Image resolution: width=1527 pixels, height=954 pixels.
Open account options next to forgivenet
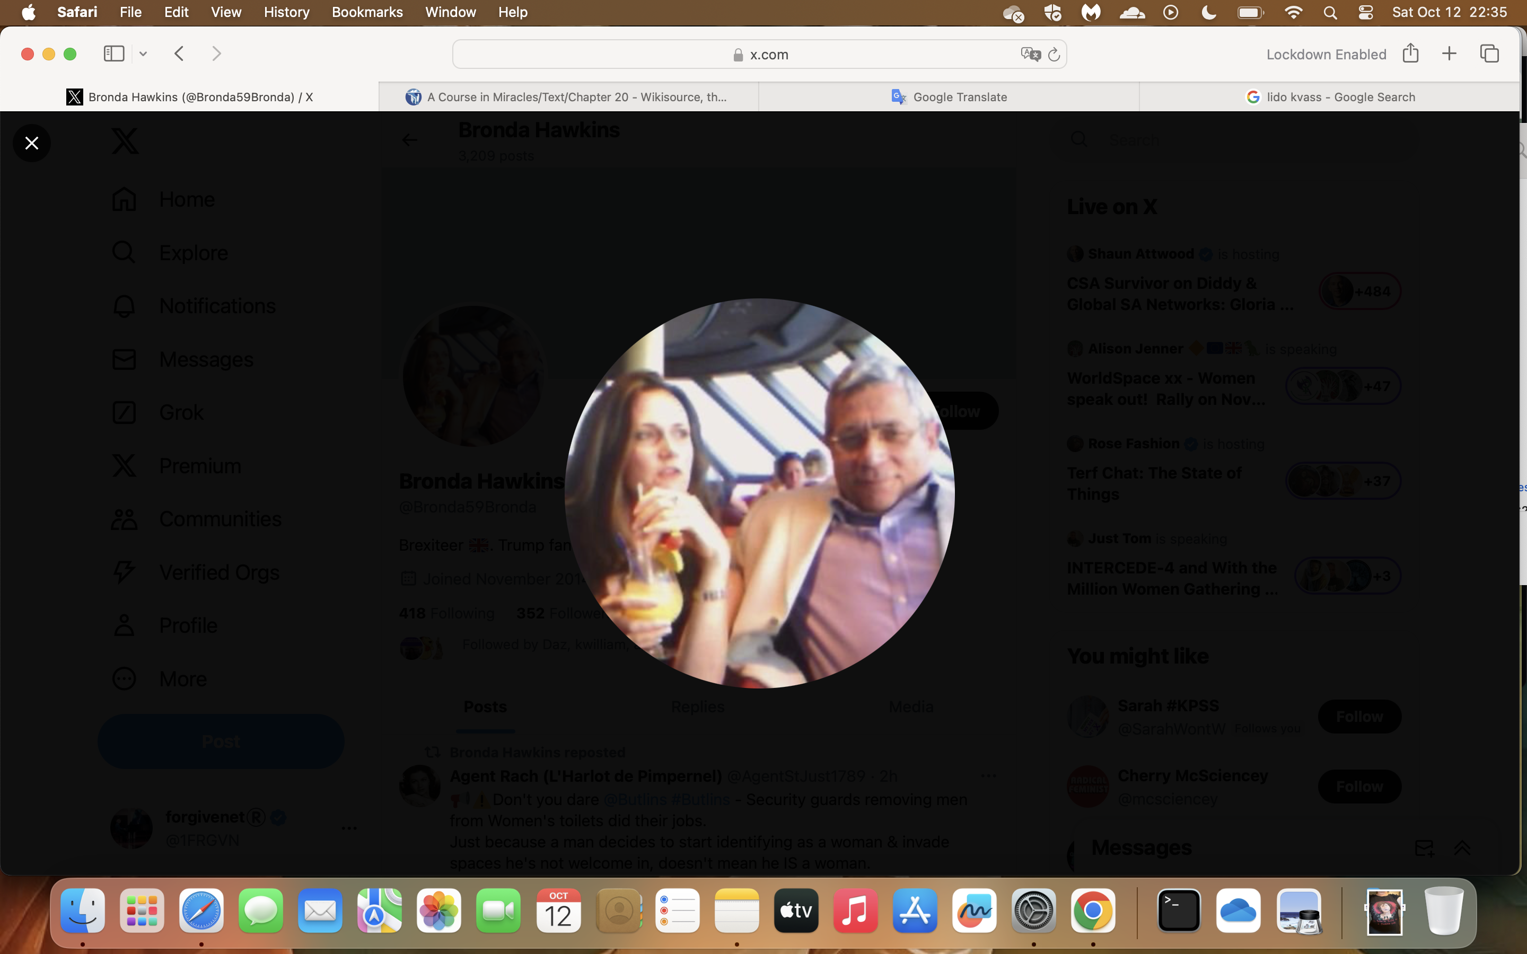(x=349, y=828)
